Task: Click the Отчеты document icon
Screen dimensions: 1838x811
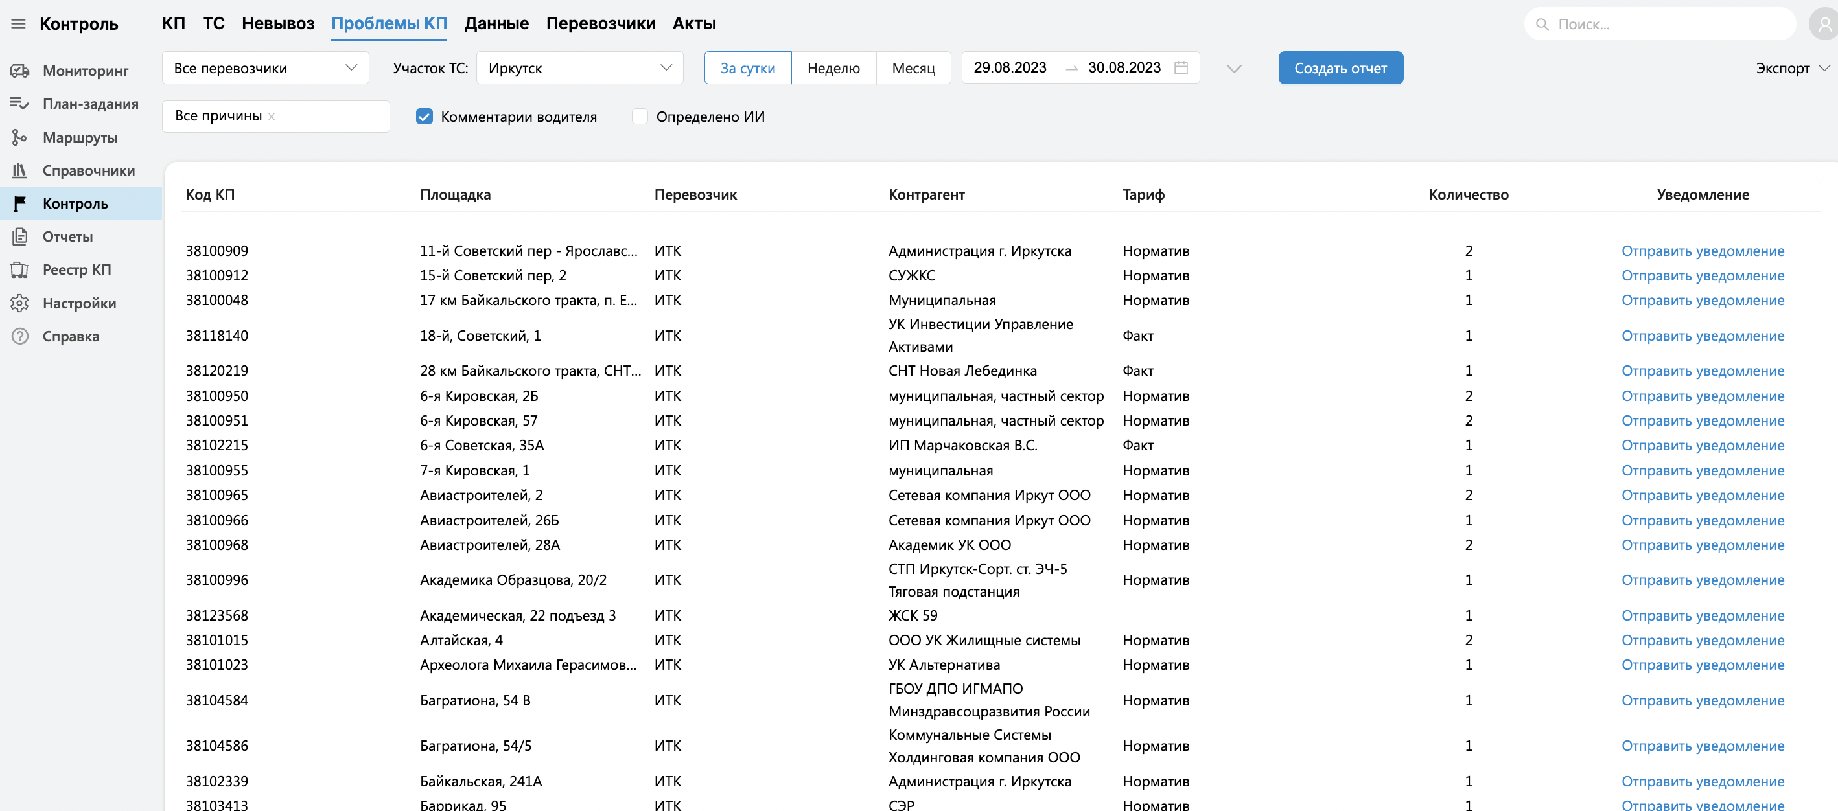Action: [x=20, y=236]
